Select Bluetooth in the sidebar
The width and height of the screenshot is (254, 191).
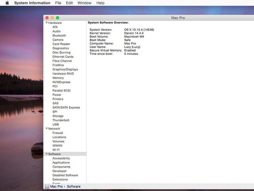point(59,35)
